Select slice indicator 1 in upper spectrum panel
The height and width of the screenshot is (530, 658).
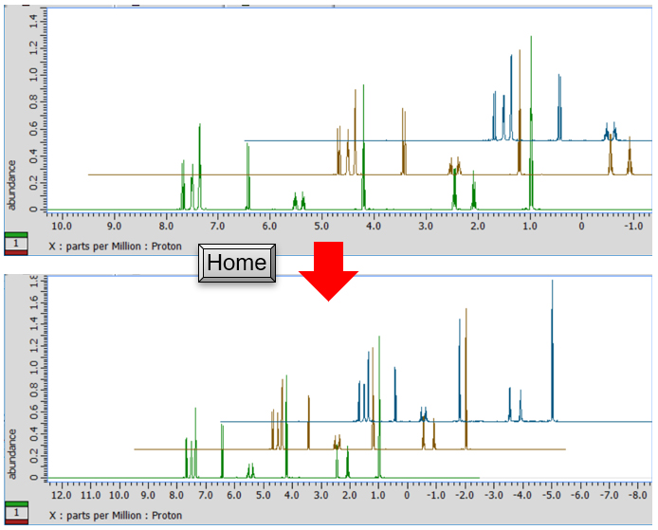pyautogui.click(x=16, y=245)
